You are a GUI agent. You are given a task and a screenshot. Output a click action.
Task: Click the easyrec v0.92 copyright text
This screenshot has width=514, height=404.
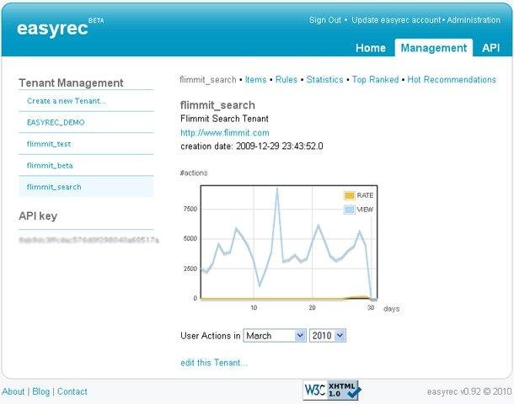point(469,391)
